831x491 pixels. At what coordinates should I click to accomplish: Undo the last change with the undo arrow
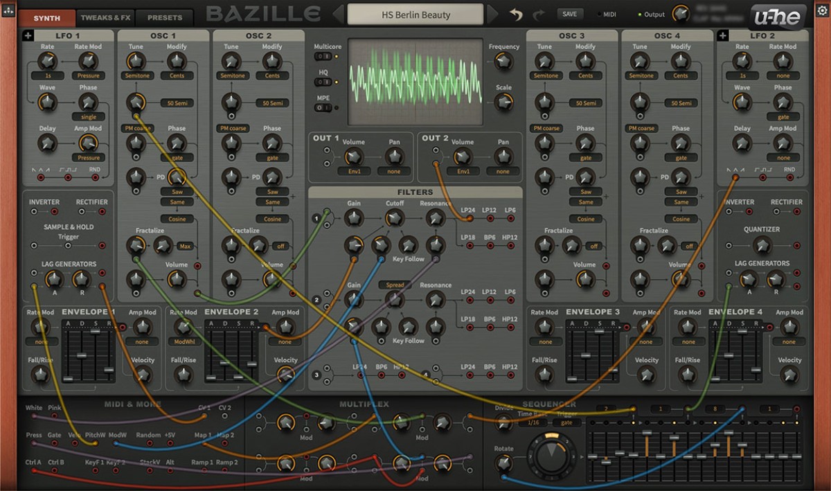click(516, 14)
